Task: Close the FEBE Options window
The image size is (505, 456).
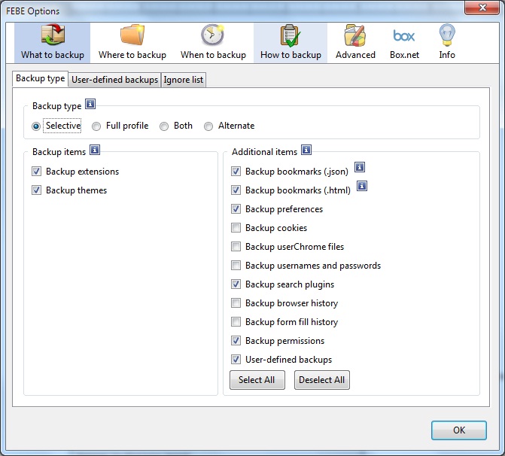Action: point(482,8)
